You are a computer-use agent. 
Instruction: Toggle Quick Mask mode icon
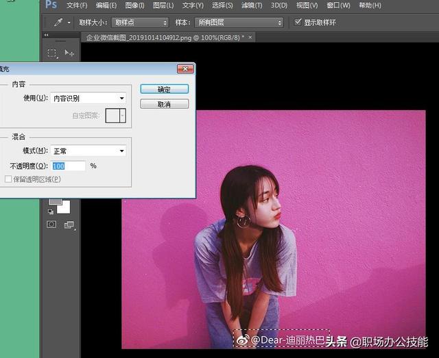pyautogui.click(x=51, y=225)
